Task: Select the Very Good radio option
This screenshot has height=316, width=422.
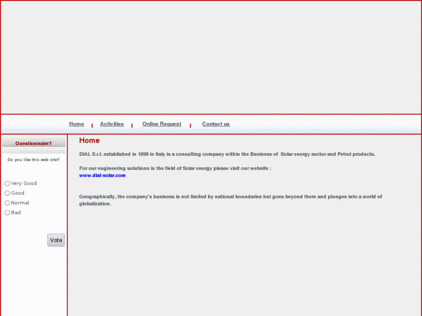Action: pos(8,183)
